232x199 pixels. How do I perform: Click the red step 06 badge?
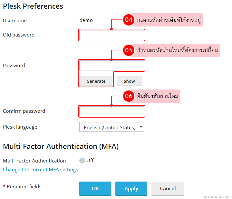[129, 96]
